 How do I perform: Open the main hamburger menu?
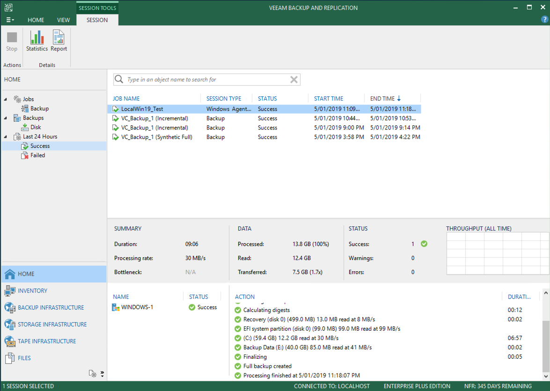point(10,20)
